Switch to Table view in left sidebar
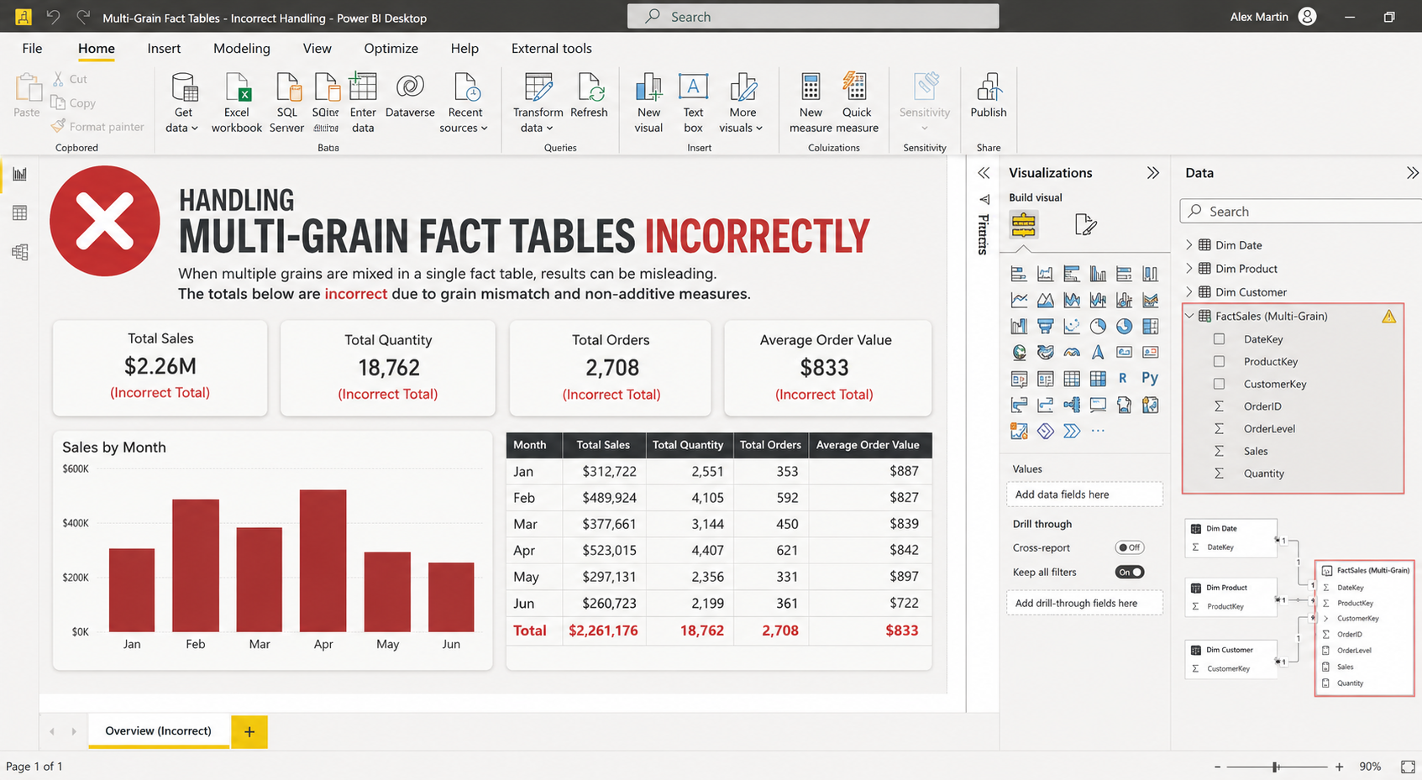 [19, 213]
